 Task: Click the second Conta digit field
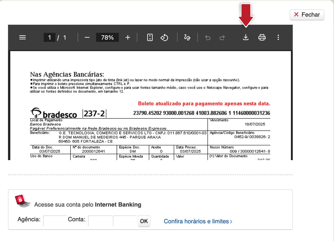(x=125, y=221)
